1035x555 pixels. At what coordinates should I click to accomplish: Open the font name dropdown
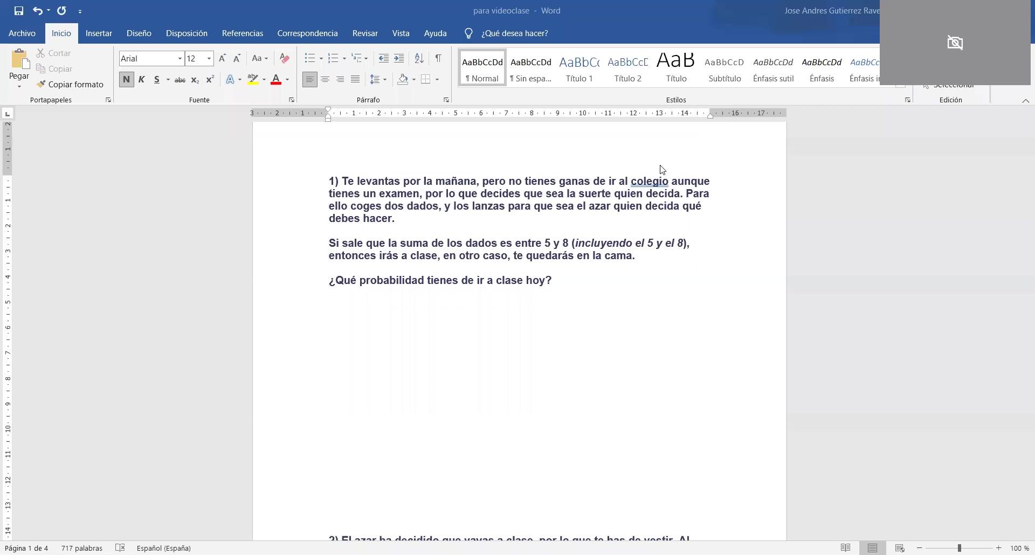tap(180, 58)
